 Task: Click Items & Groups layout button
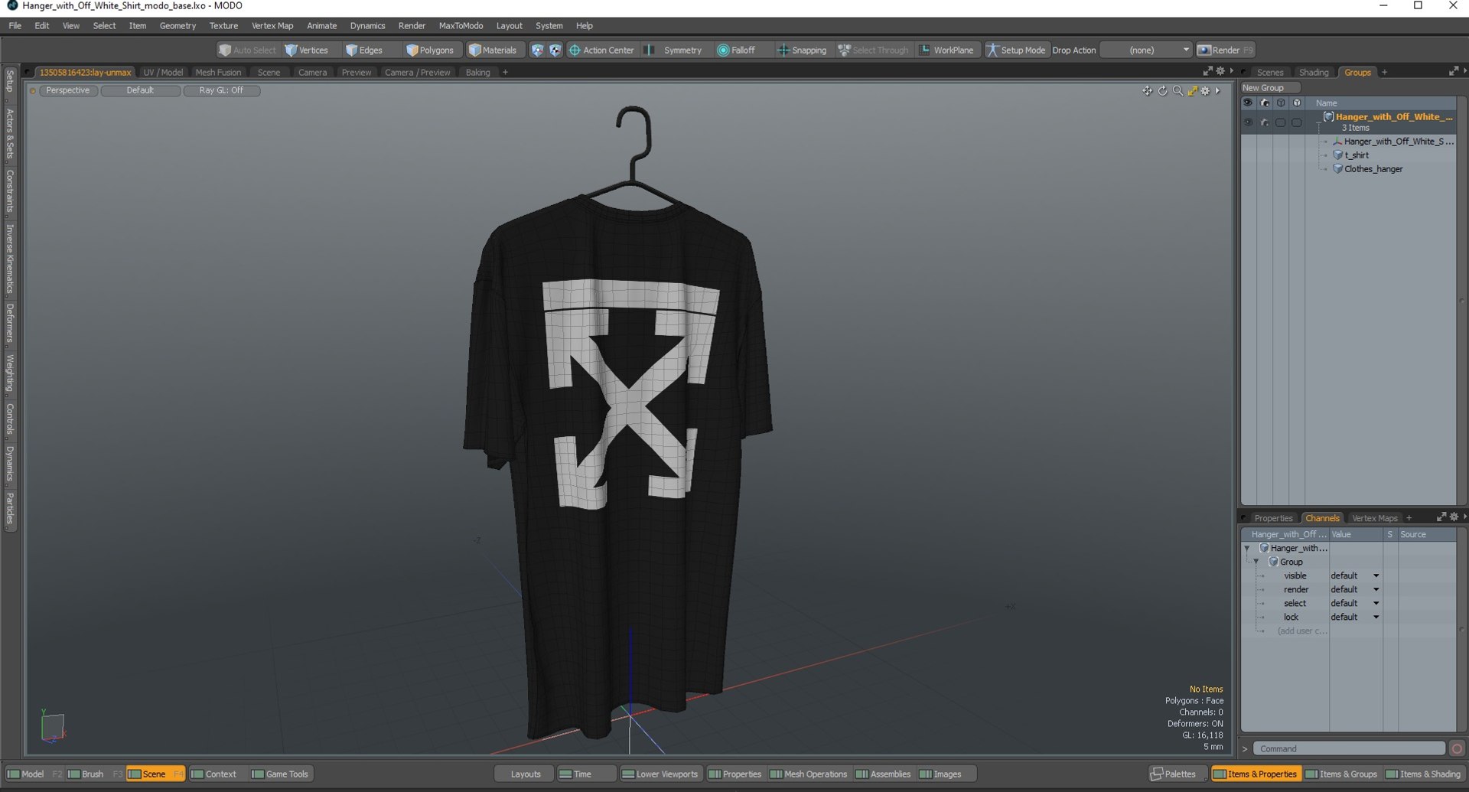(1344, 774)
